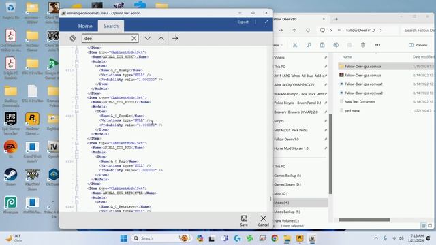Toggle fullscreen expand icon in editor header
Screen dimensions: 436x245
tap(266, 22)
